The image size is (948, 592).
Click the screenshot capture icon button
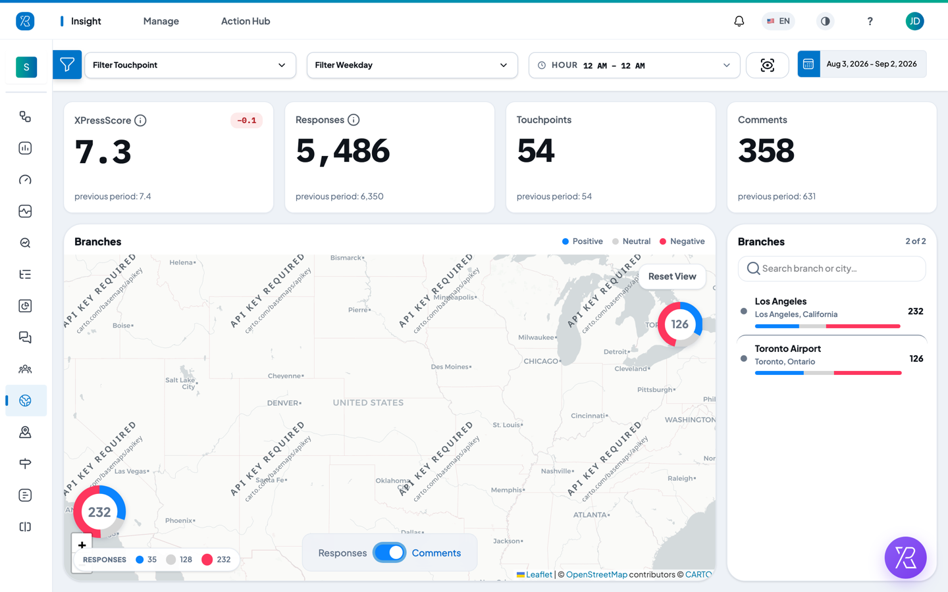pos(767,65)
